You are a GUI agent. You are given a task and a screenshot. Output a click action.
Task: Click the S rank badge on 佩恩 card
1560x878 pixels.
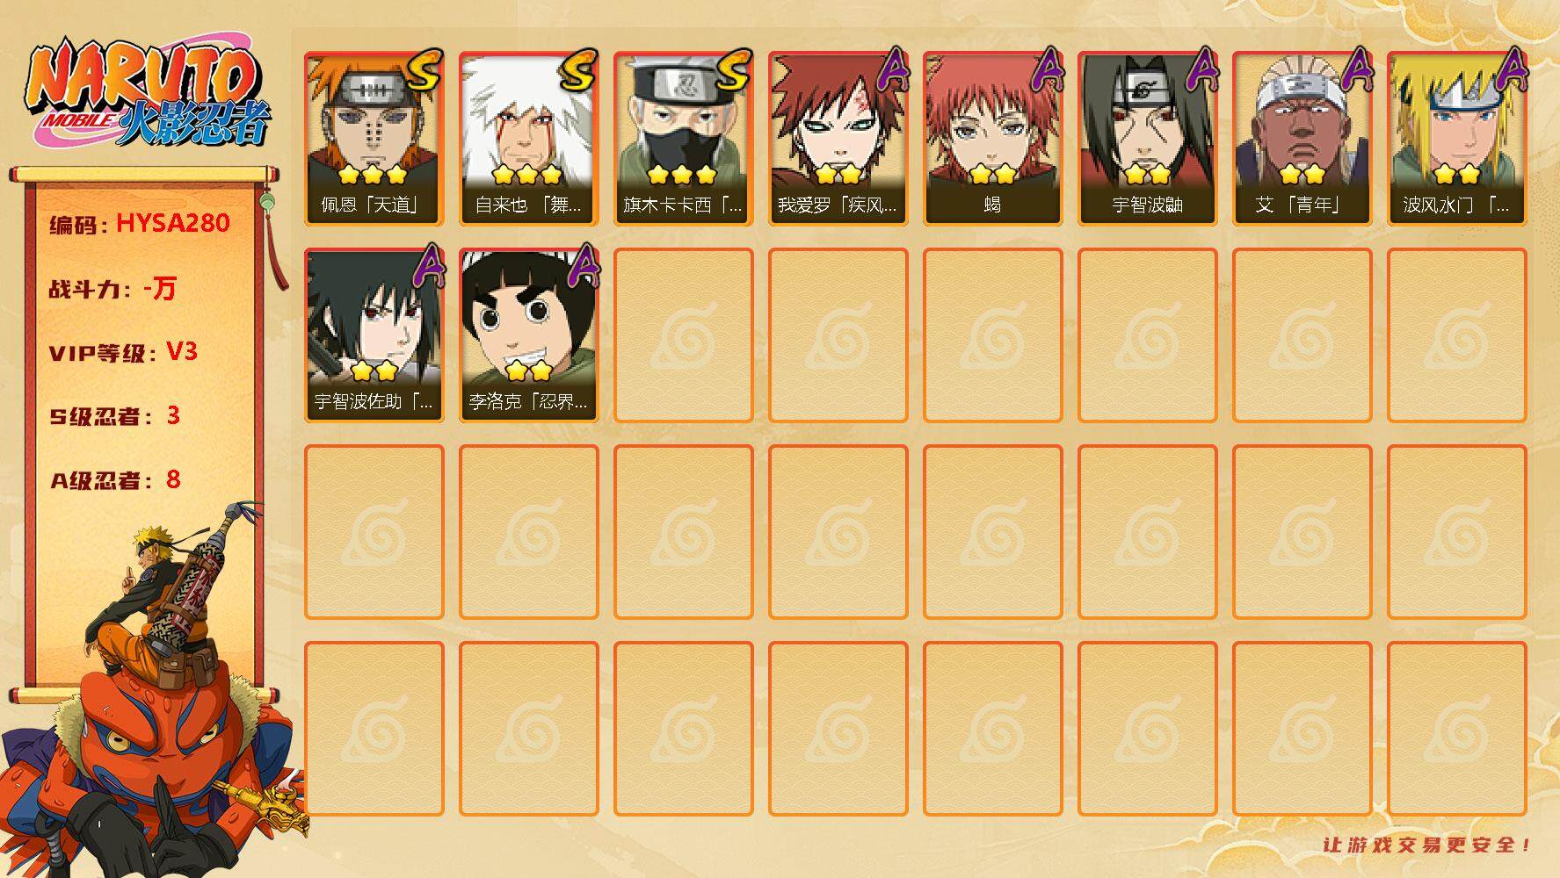click(x=424, y=69)
